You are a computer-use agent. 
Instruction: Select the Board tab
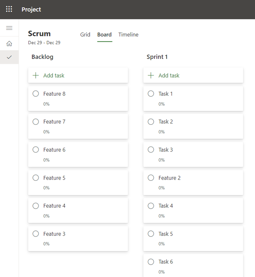(104, 35)
